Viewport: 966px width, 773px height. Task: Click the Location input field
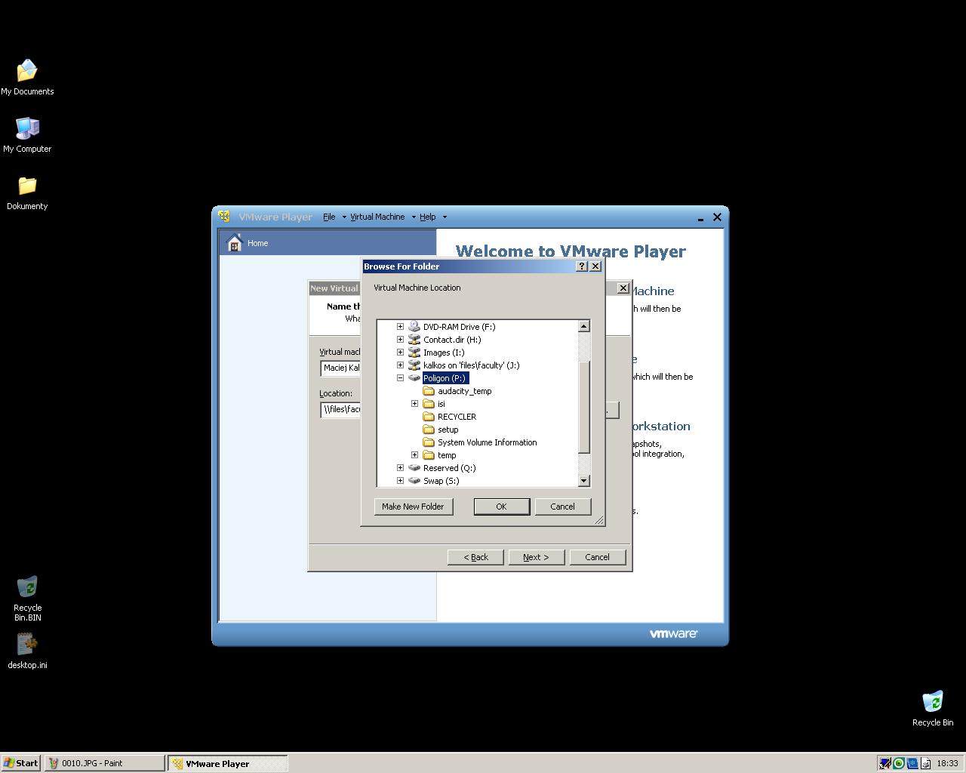341,409
